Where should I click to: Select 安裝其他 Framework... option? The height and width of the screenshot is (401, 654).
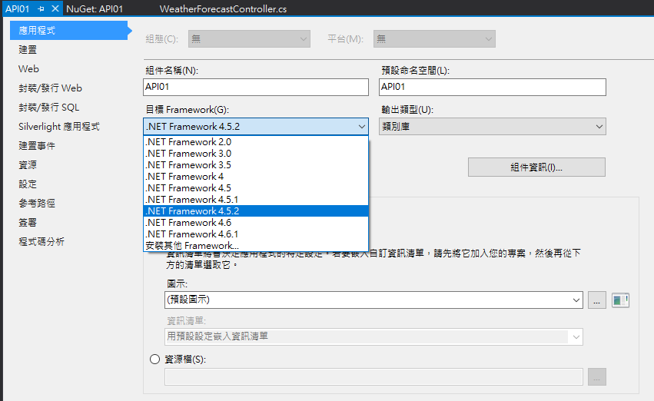click(256, 246)
